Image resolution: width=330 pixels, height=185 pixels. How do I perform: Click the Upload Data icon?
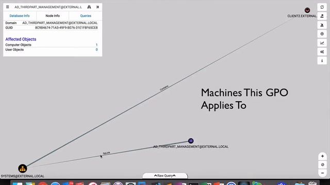click(x=322, y=34)
